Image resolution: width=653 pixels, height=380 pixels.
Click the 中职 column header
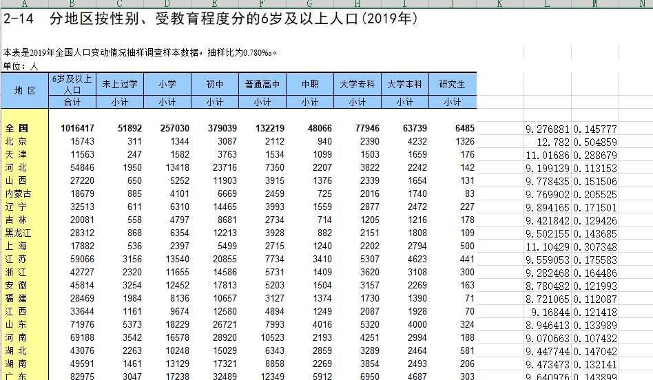coord(310,84)
